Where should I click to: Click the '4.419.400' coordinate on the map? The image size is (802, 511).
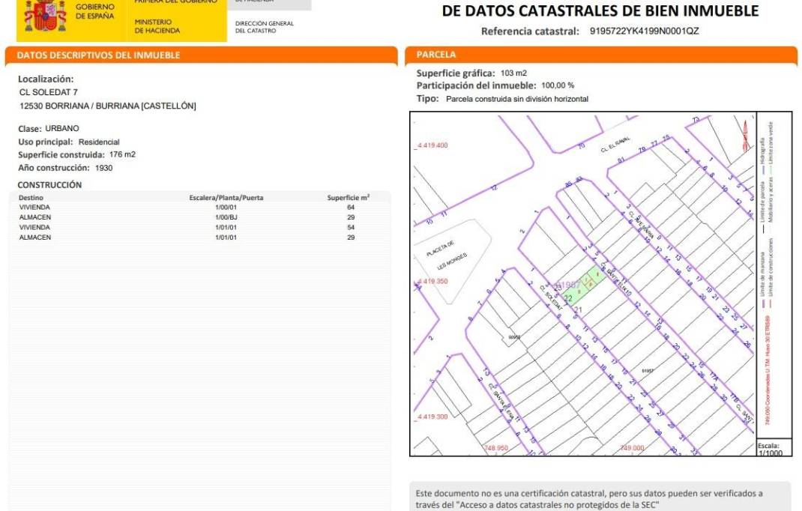click(x=432, y=145)
